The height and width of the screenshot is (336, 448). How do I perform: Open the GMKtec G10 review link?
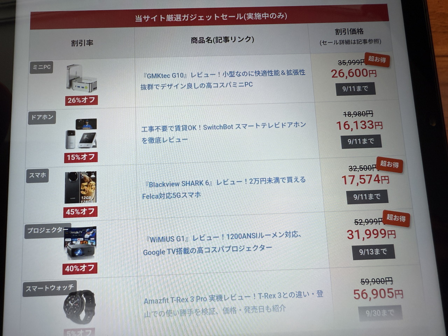pyautogui.click(x=223, y=79)
